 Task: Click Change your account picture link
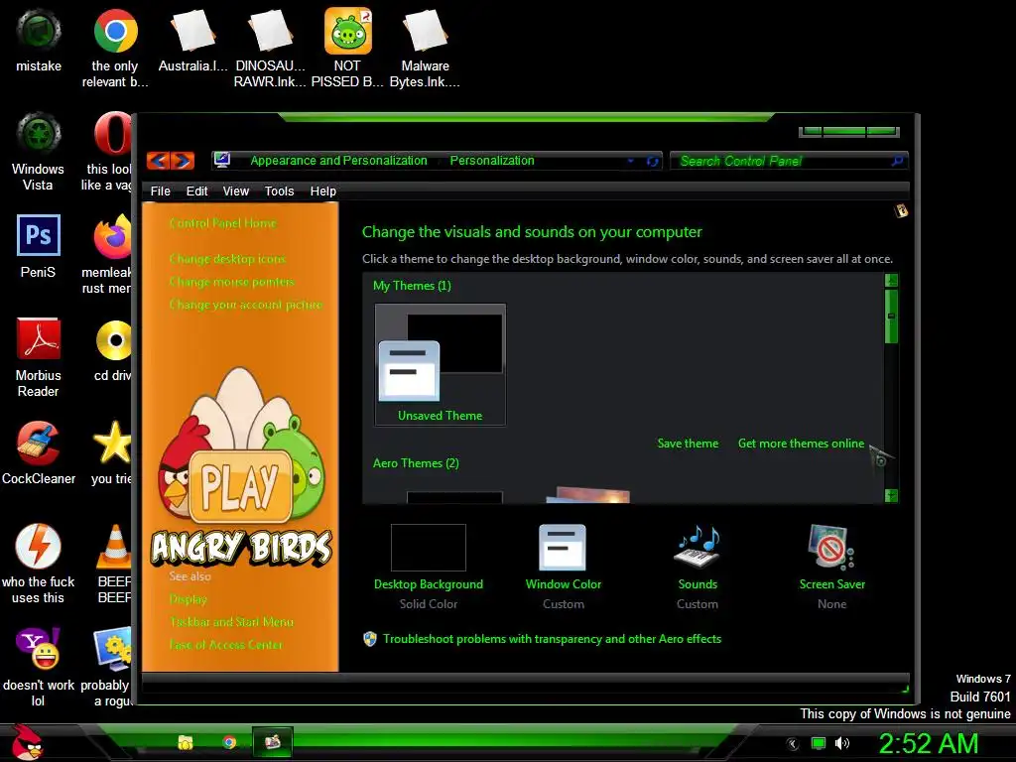point(246,305)
